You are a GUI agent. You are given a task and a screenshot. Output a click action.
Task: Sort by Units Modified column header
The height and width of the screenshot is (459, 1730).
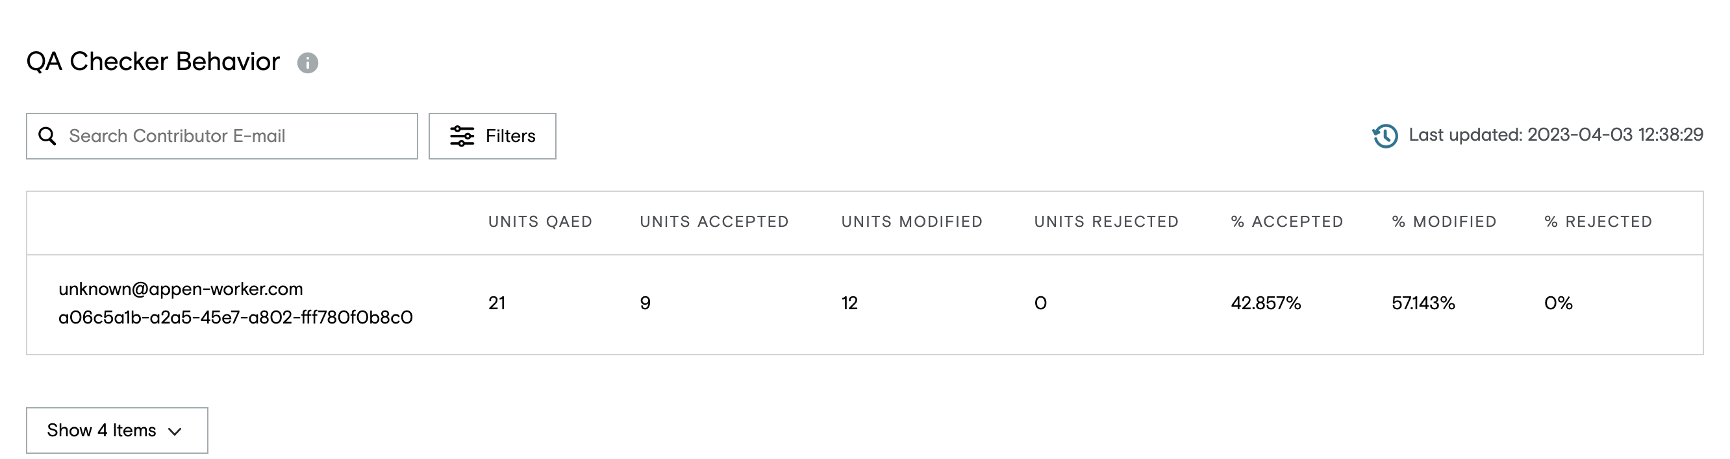click(x=912, y=222)
